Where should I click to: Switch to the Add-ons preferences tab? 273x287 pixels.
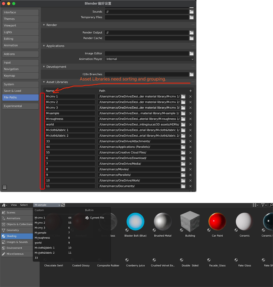20,54
